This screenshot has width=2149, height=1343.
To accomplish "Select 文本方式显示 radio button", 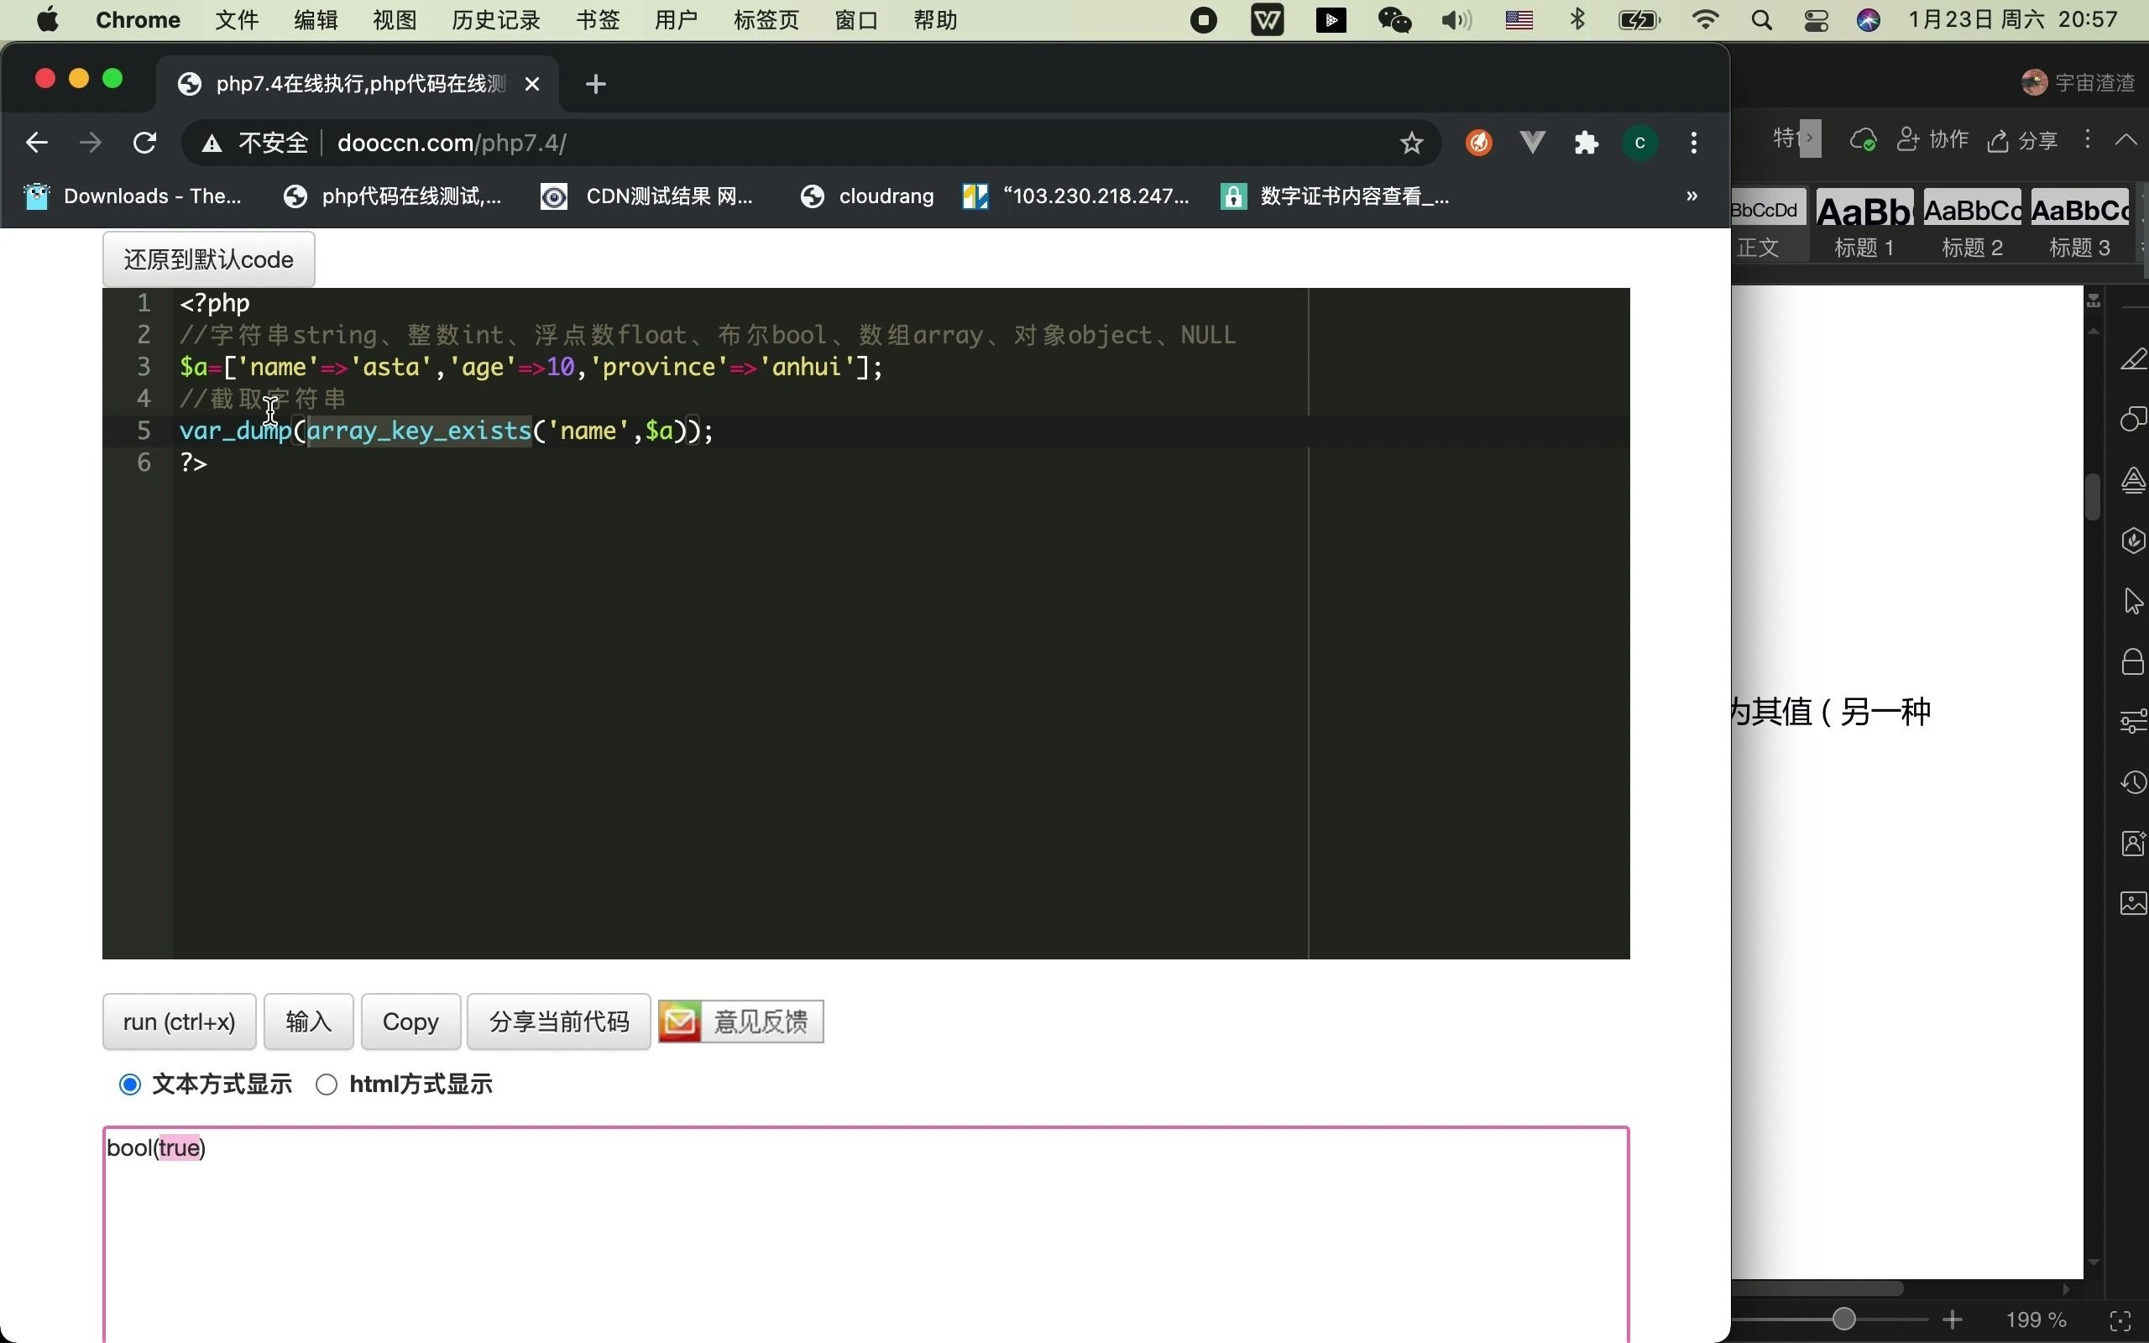I will 132,1084.
